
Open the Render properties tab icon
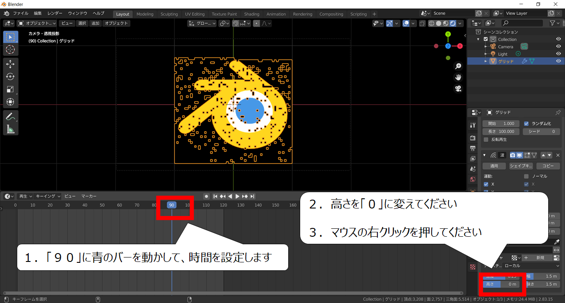(473, 138)
